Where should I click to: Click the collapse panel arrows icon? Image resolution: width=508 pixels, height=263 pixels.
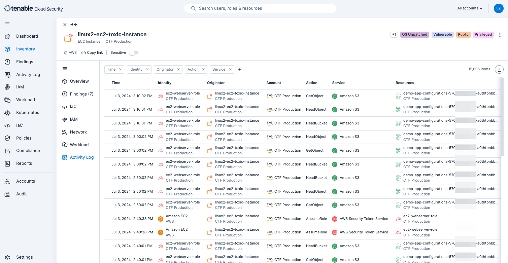pos(74,24)
